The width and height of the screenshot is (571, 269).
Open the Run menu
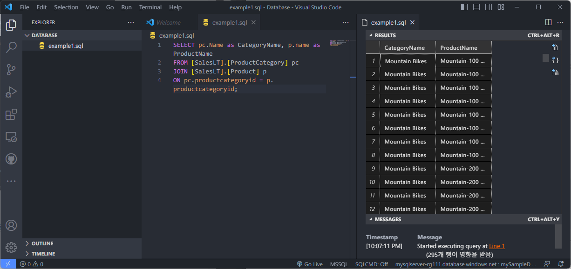click(126, 7)
